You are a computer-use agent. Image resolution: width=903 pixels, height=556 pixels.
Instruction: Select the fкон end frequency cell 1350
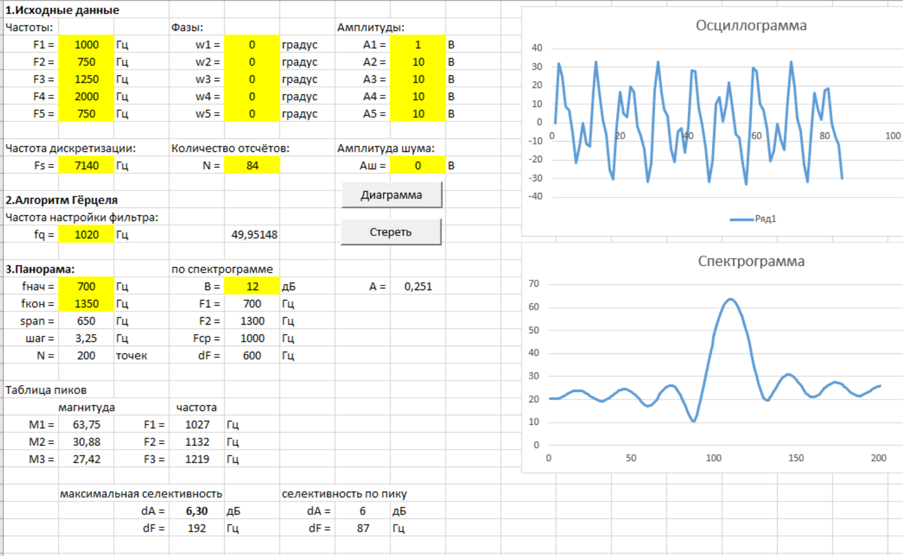pyautogui.click(x=86, y=304)
